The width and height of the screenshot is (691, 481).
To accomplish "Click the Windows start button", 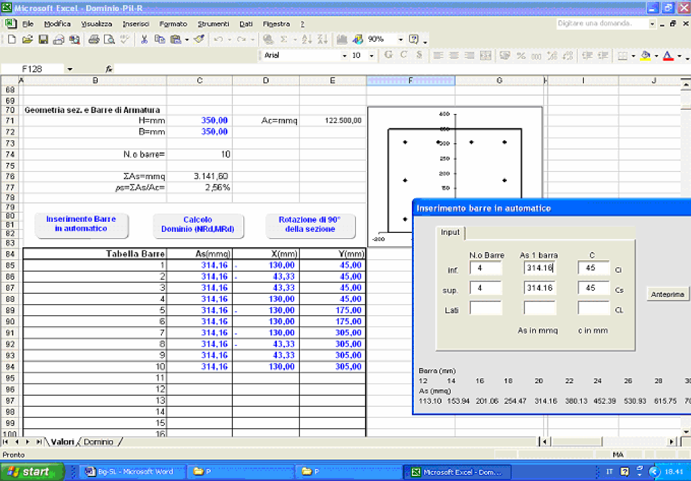I will coord(32,472).
